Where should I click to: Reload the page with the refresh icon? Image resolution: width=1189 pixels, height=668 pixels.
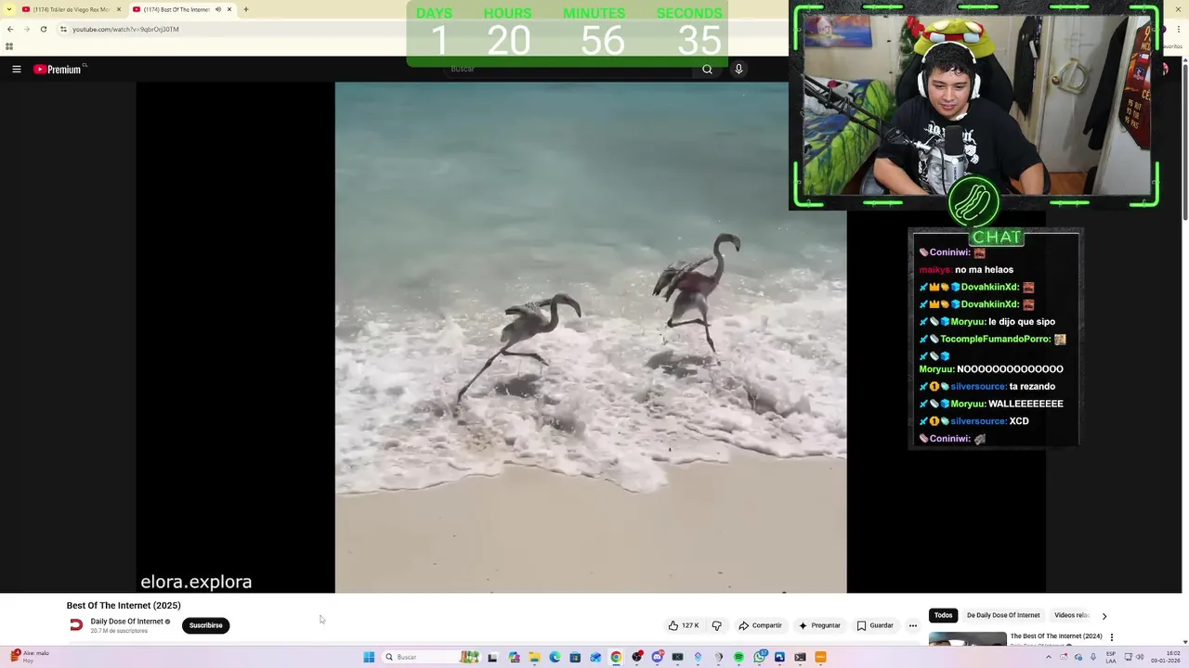(x=43, y=29)
